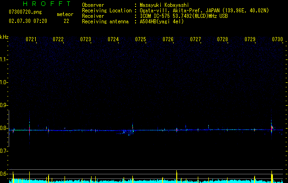Screen dimensions: 288x183
Task: Click the observer name Masayuki Kobayashi
Action: (x=164, y=5)
